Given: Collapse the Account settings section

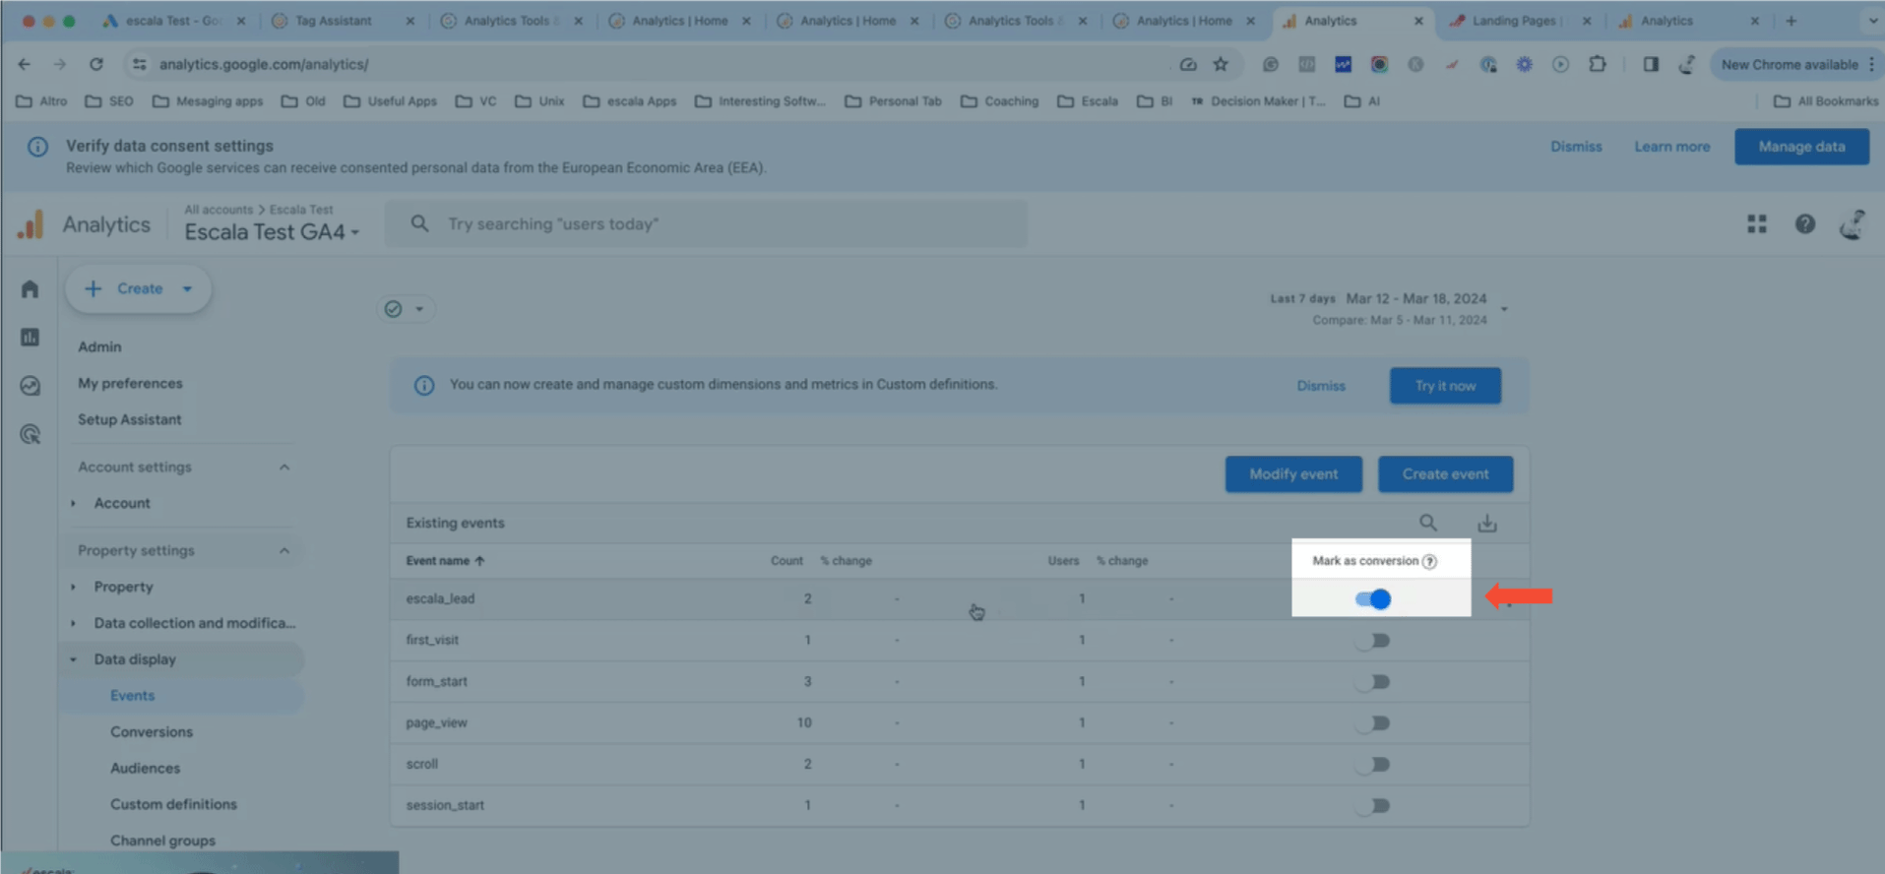Looking at the screenshot, I should (284, 468).
